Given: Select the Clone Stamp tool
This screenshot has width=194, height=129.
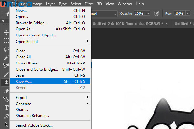Looking at the screenshot, I should (x=6, y=83).
